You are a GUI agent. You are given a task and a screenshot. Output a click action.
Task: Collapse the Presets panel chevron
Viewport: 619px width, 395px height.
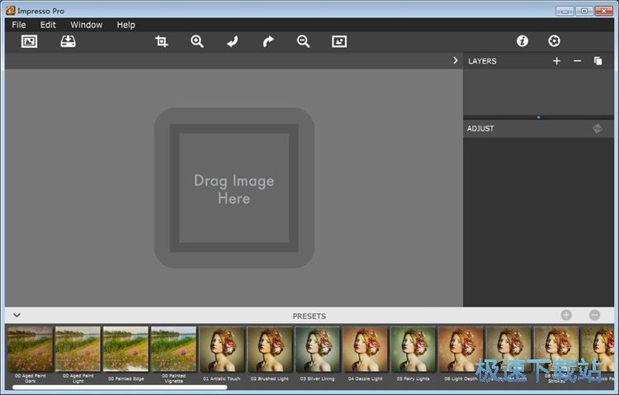point(17,315)
